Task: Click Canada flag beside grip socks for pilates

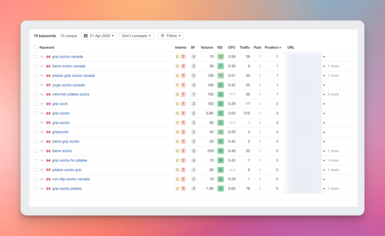Action: pyautogui.click(x=48, y=160)
